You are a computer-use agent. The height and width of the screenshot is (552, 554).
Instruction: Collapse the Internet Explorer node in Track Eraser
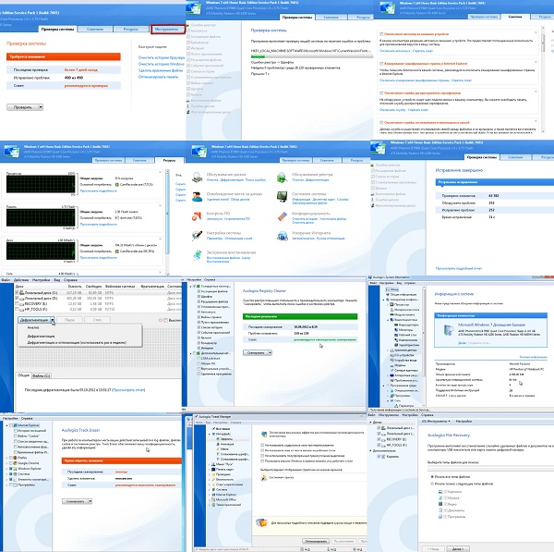(x=7, y=425)
